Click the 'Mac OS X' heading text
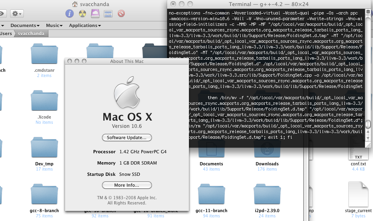 [x=127, y=117]
